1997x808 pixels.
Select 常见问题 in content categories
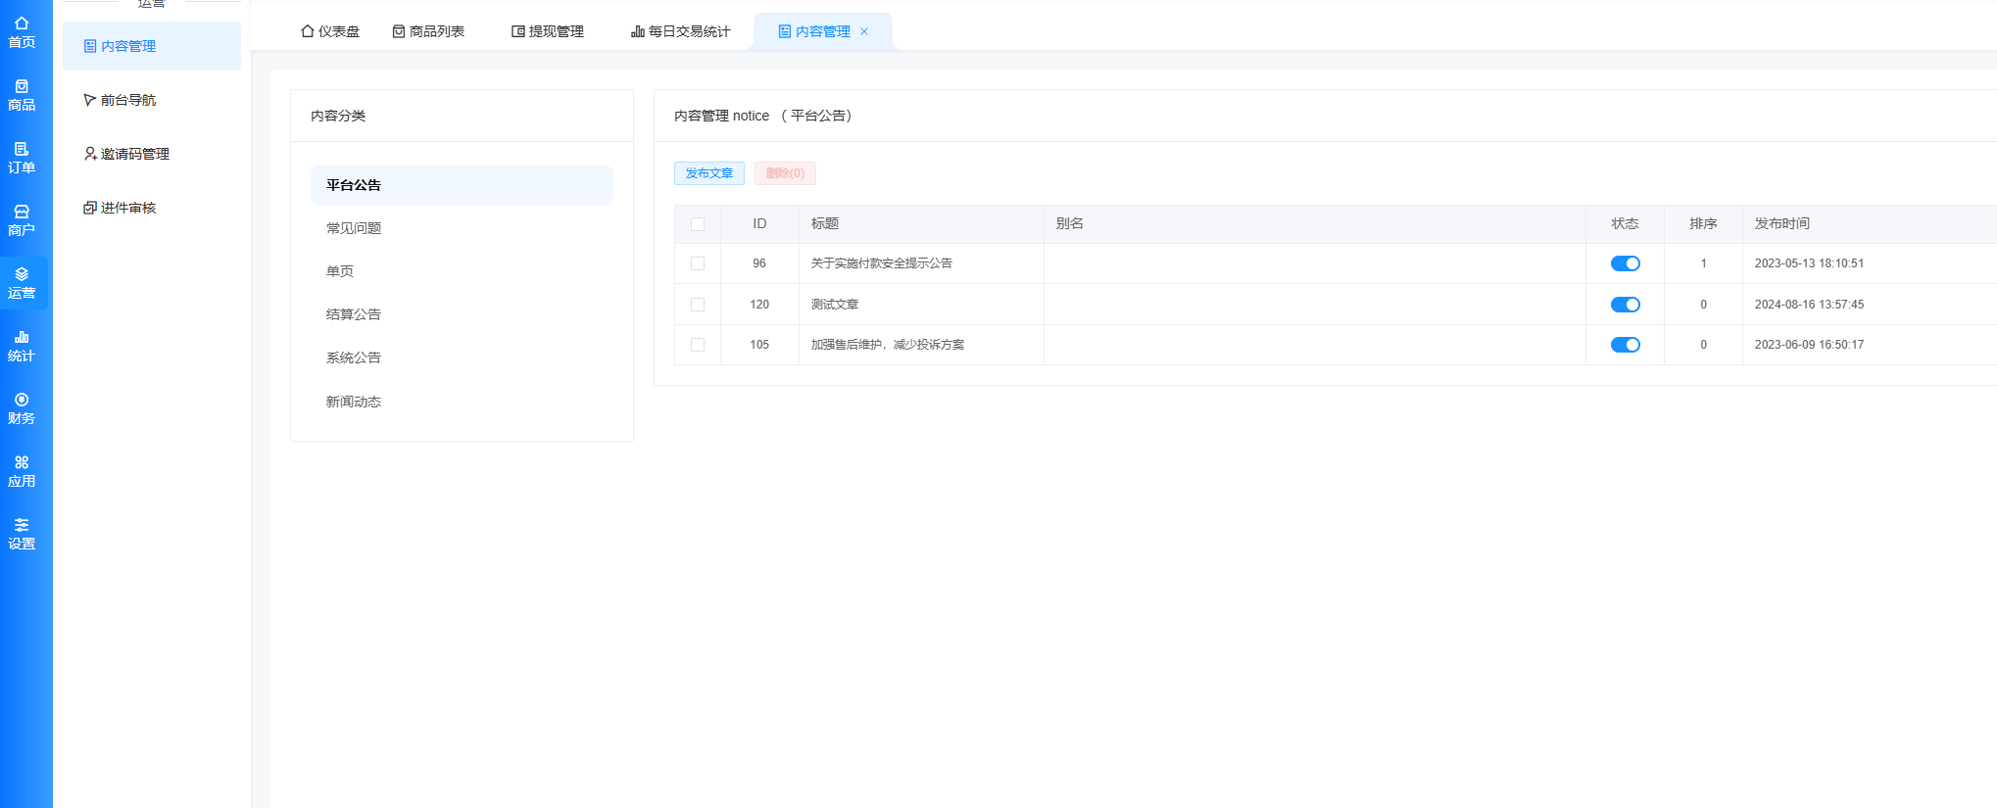coord(354,228)
